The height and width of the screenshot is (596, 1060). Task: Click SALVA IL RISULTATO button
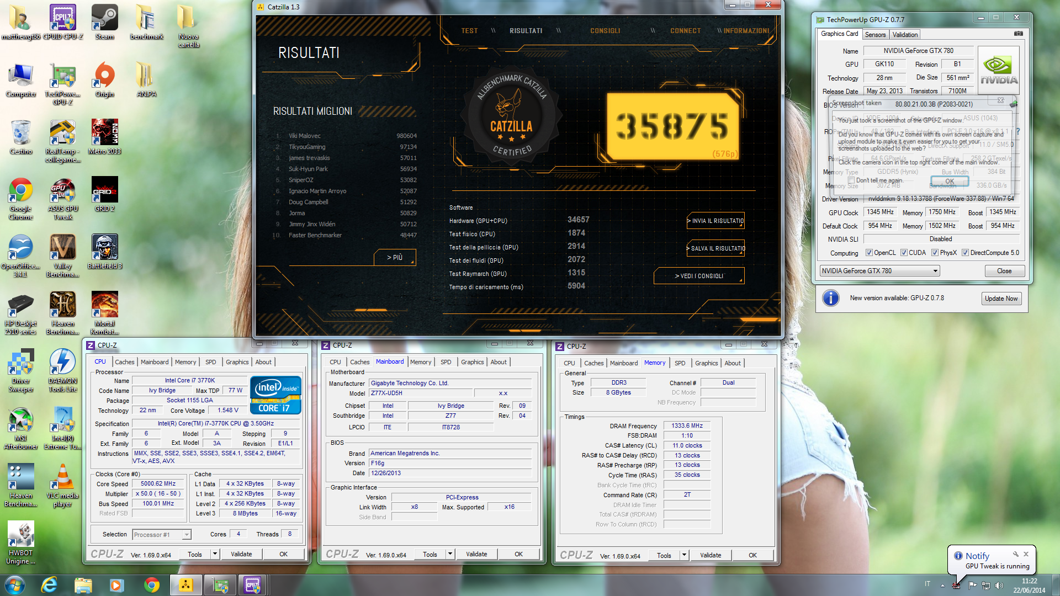pyautogui.click(x=715, y=248)
